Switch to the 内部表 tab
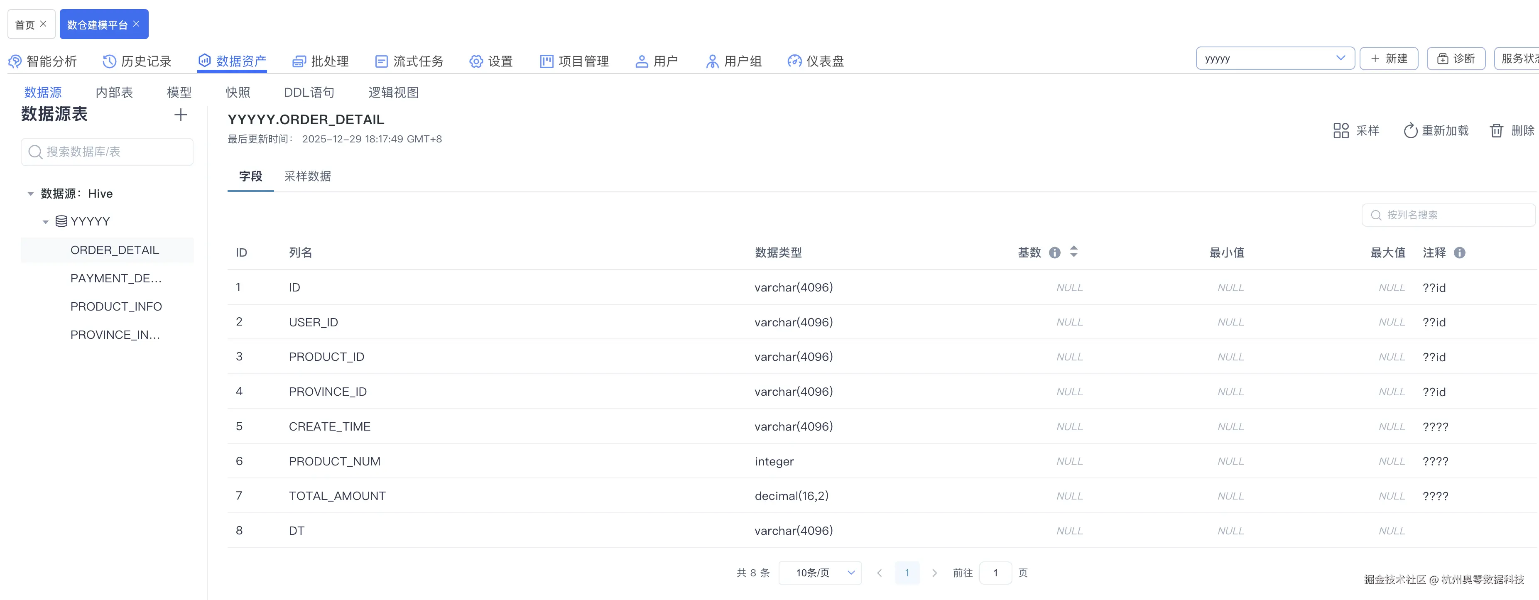This screenshot has width=1539, height=600. [x=113, y=91]
